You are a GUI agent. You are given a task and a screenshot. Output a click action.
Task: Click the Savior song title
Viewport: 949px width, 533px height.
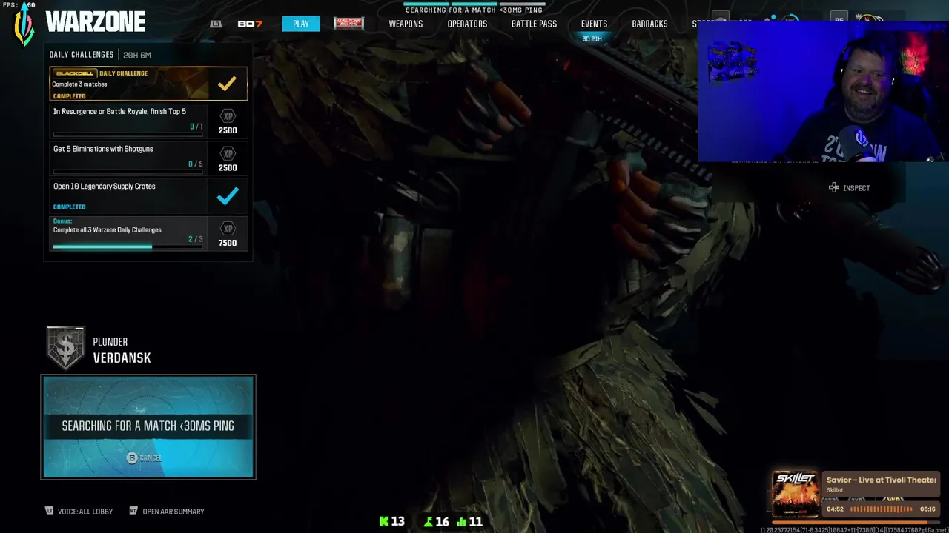point(881,480)
